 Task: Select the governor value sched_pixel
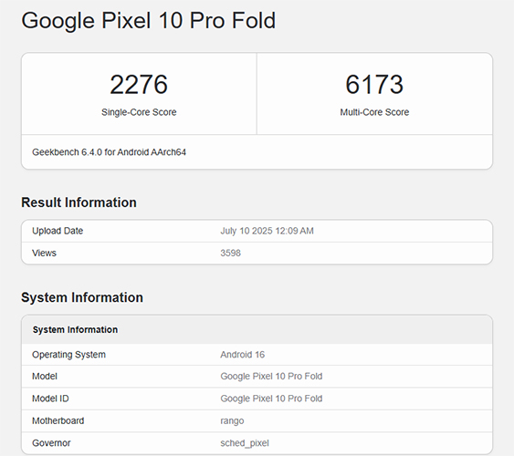245,443
